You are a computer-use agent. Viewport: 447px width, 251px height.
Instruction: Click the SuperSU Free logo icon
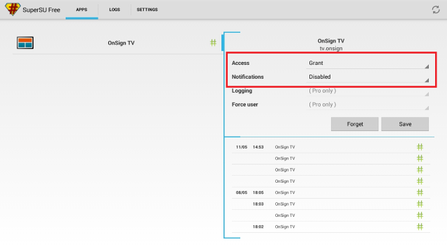pyautogui.click(x=13, y=9)
